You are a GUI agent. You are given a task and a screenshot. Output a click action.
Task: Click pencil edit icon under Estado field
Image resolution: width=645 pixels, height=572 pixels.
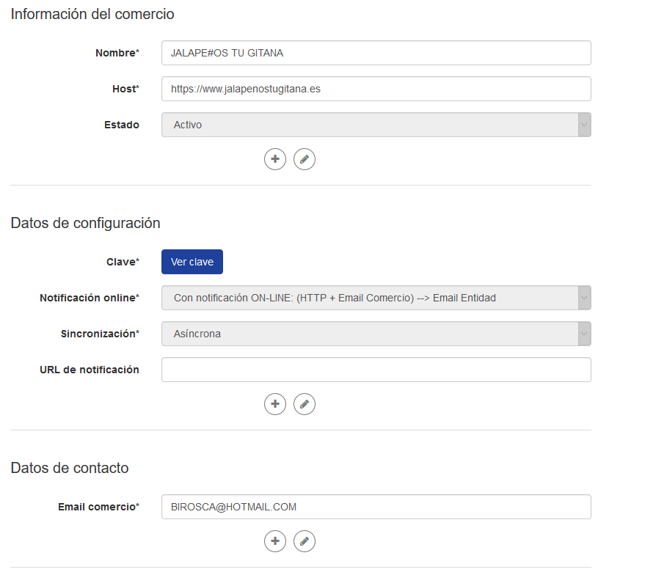point(305,159)
